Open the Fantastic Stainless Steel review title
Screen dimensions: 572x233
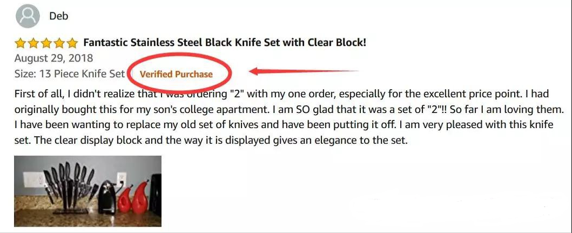click(x=225, y=43)
